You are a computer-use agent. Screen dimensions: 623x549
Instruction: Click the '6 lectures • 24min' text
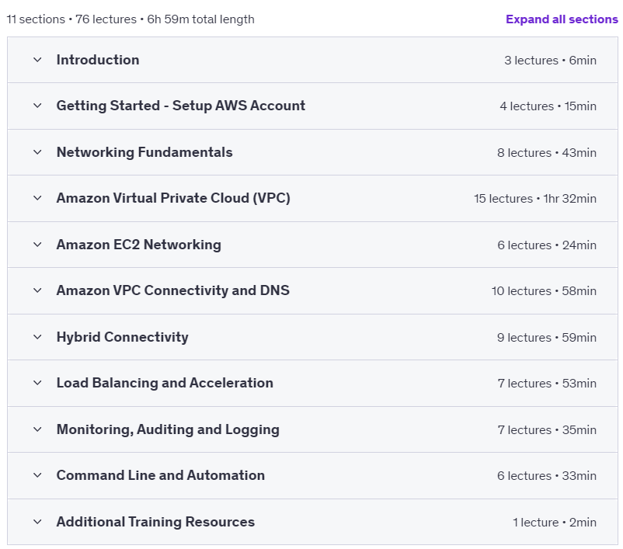(547, 245)
